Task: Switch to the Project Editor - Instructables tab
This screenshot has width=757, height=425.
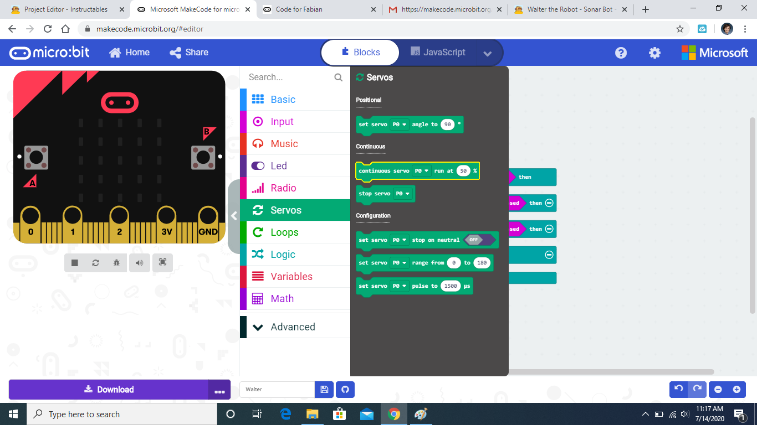Action: [67, 9]
